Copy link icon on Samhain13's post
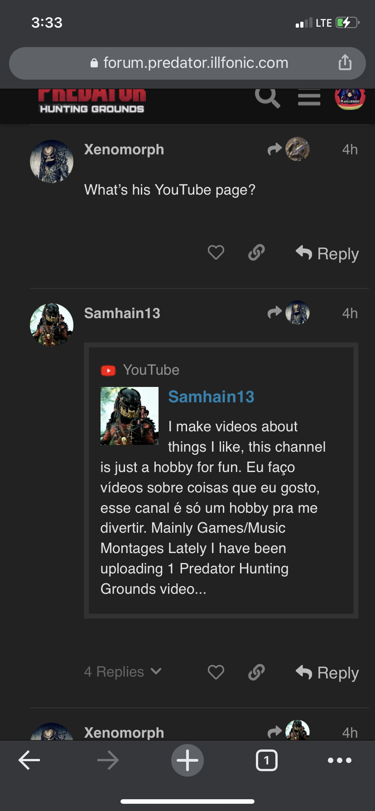Image resolution: width=375 pixels, height=811 pixels. (256, 672)
